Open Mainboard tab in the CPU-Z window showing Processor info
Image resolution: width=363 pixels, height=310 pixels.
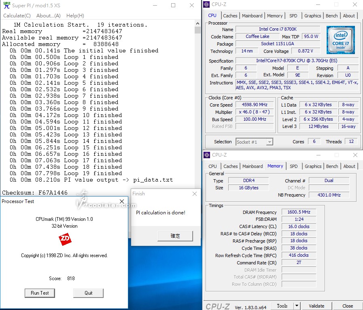252,16
